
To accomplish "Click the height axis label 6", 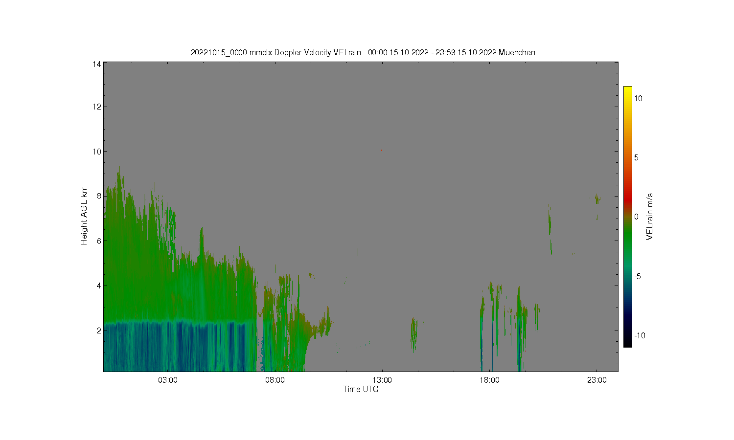I will pyautogui.click(x=99, y=241).
